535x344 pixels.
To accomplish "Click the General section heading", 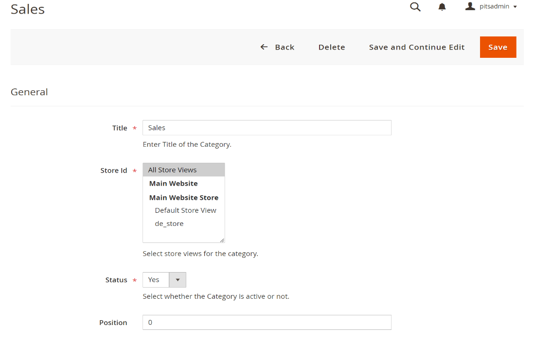I will (29, 92).
